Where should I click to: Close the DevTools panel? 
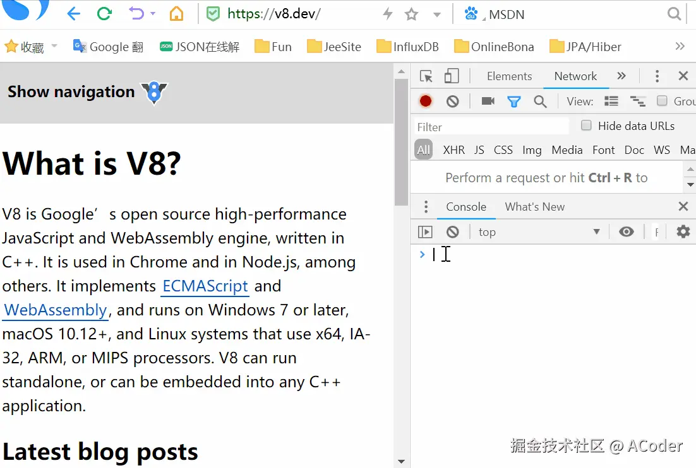pos(683,76)
